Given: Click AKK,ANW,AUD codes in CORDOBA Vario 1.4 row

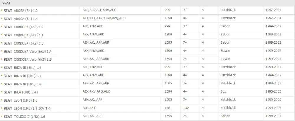Looking at the screenshot, I should coord(94,51).
